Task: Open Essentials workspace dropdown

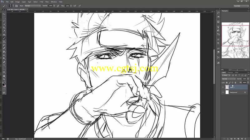Action: pyautogui.click(x=241, y=6)
